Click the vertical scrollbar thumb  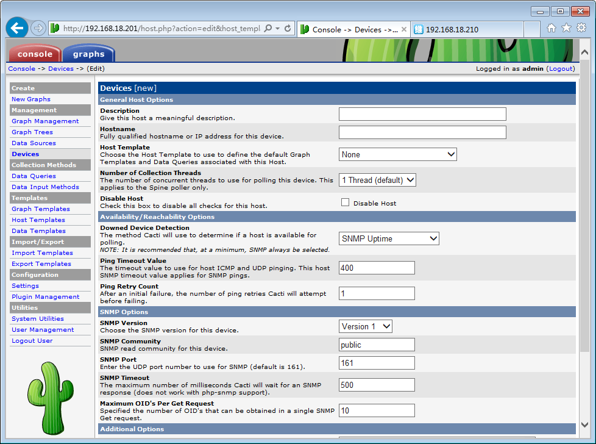pos(584,206)
